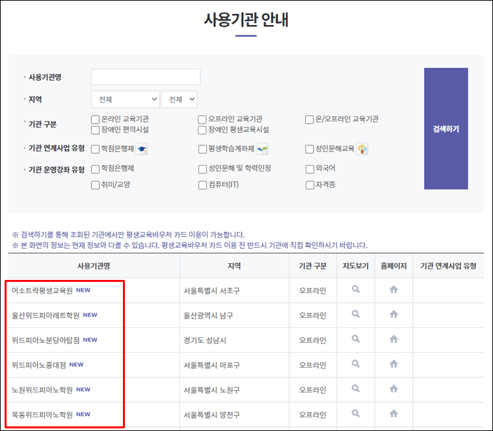Click the 학점은행제 graduation cap icon
Screen dimensions: 493x431
(141, 149)
